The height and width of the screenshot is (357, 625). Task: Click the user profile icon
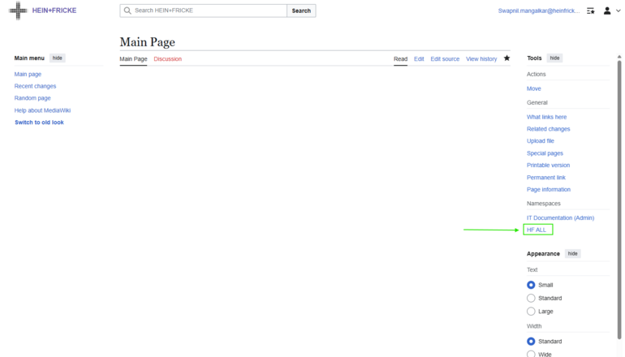coord(606,11)
